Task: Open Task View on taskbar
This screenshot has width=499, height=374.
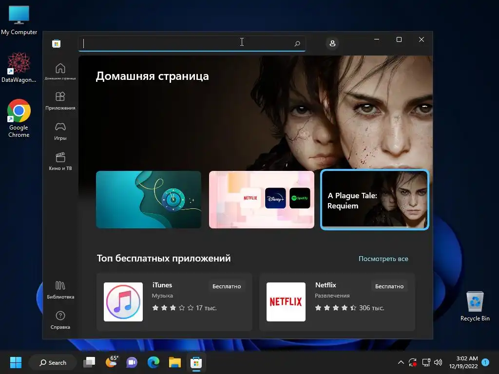Action: coord(89,362)
